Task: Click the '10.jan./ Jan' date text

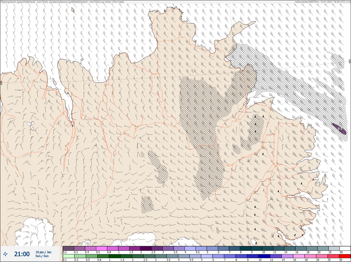Action: 43,252
